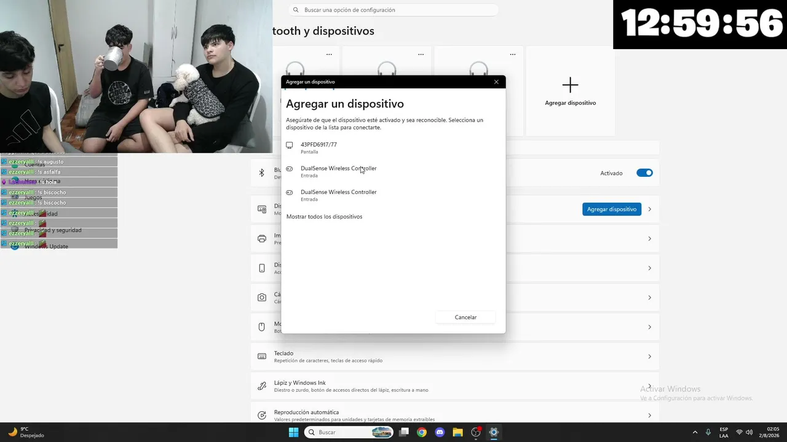This screenshot has width=787, height=442.
Task: Show hidden system tray icons
Action: coord(695,432)
